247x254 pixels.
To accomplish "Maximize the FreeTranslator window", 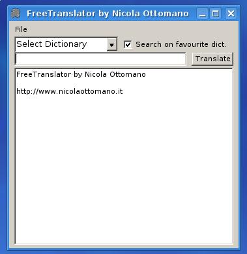I will (216, 14).
